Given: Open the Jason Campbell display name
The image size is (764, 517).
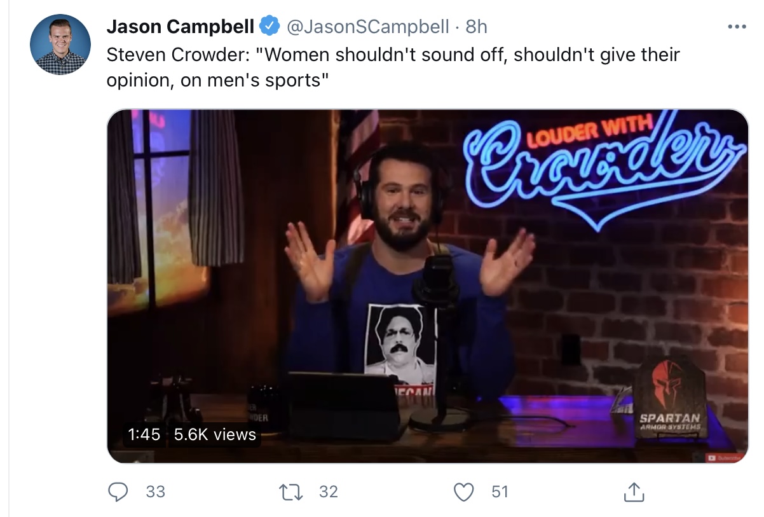Looking at the screenshot, I should (181, 26).
